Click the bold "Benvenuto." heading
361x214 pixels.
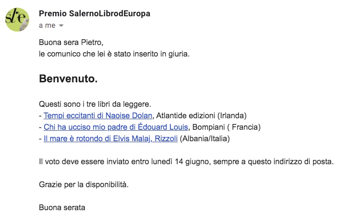pos(68,79)
